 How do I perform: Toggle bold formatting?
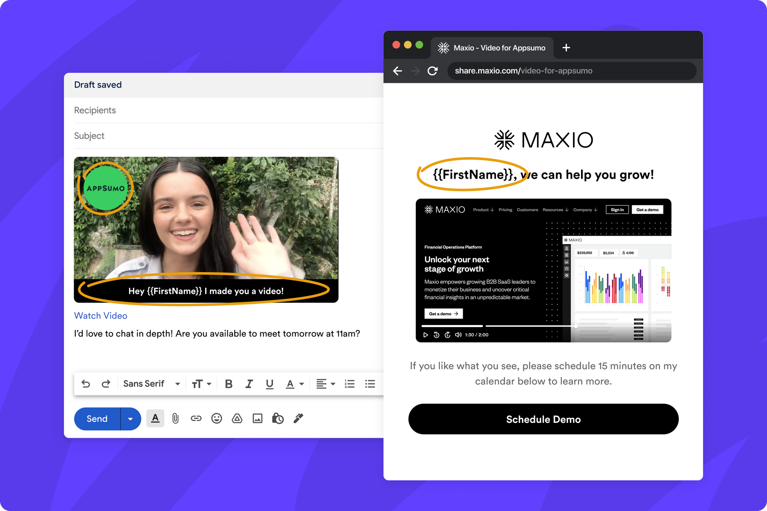(229, 384)
